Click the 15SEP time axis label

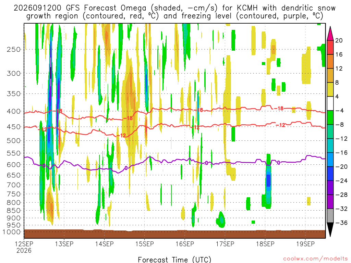145,244
